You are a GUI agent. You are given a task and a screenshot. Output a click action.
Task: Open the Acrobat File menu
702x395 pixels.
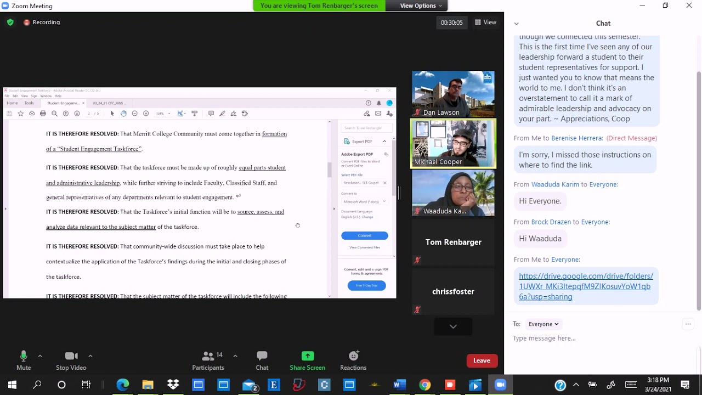tap(7, 96)
